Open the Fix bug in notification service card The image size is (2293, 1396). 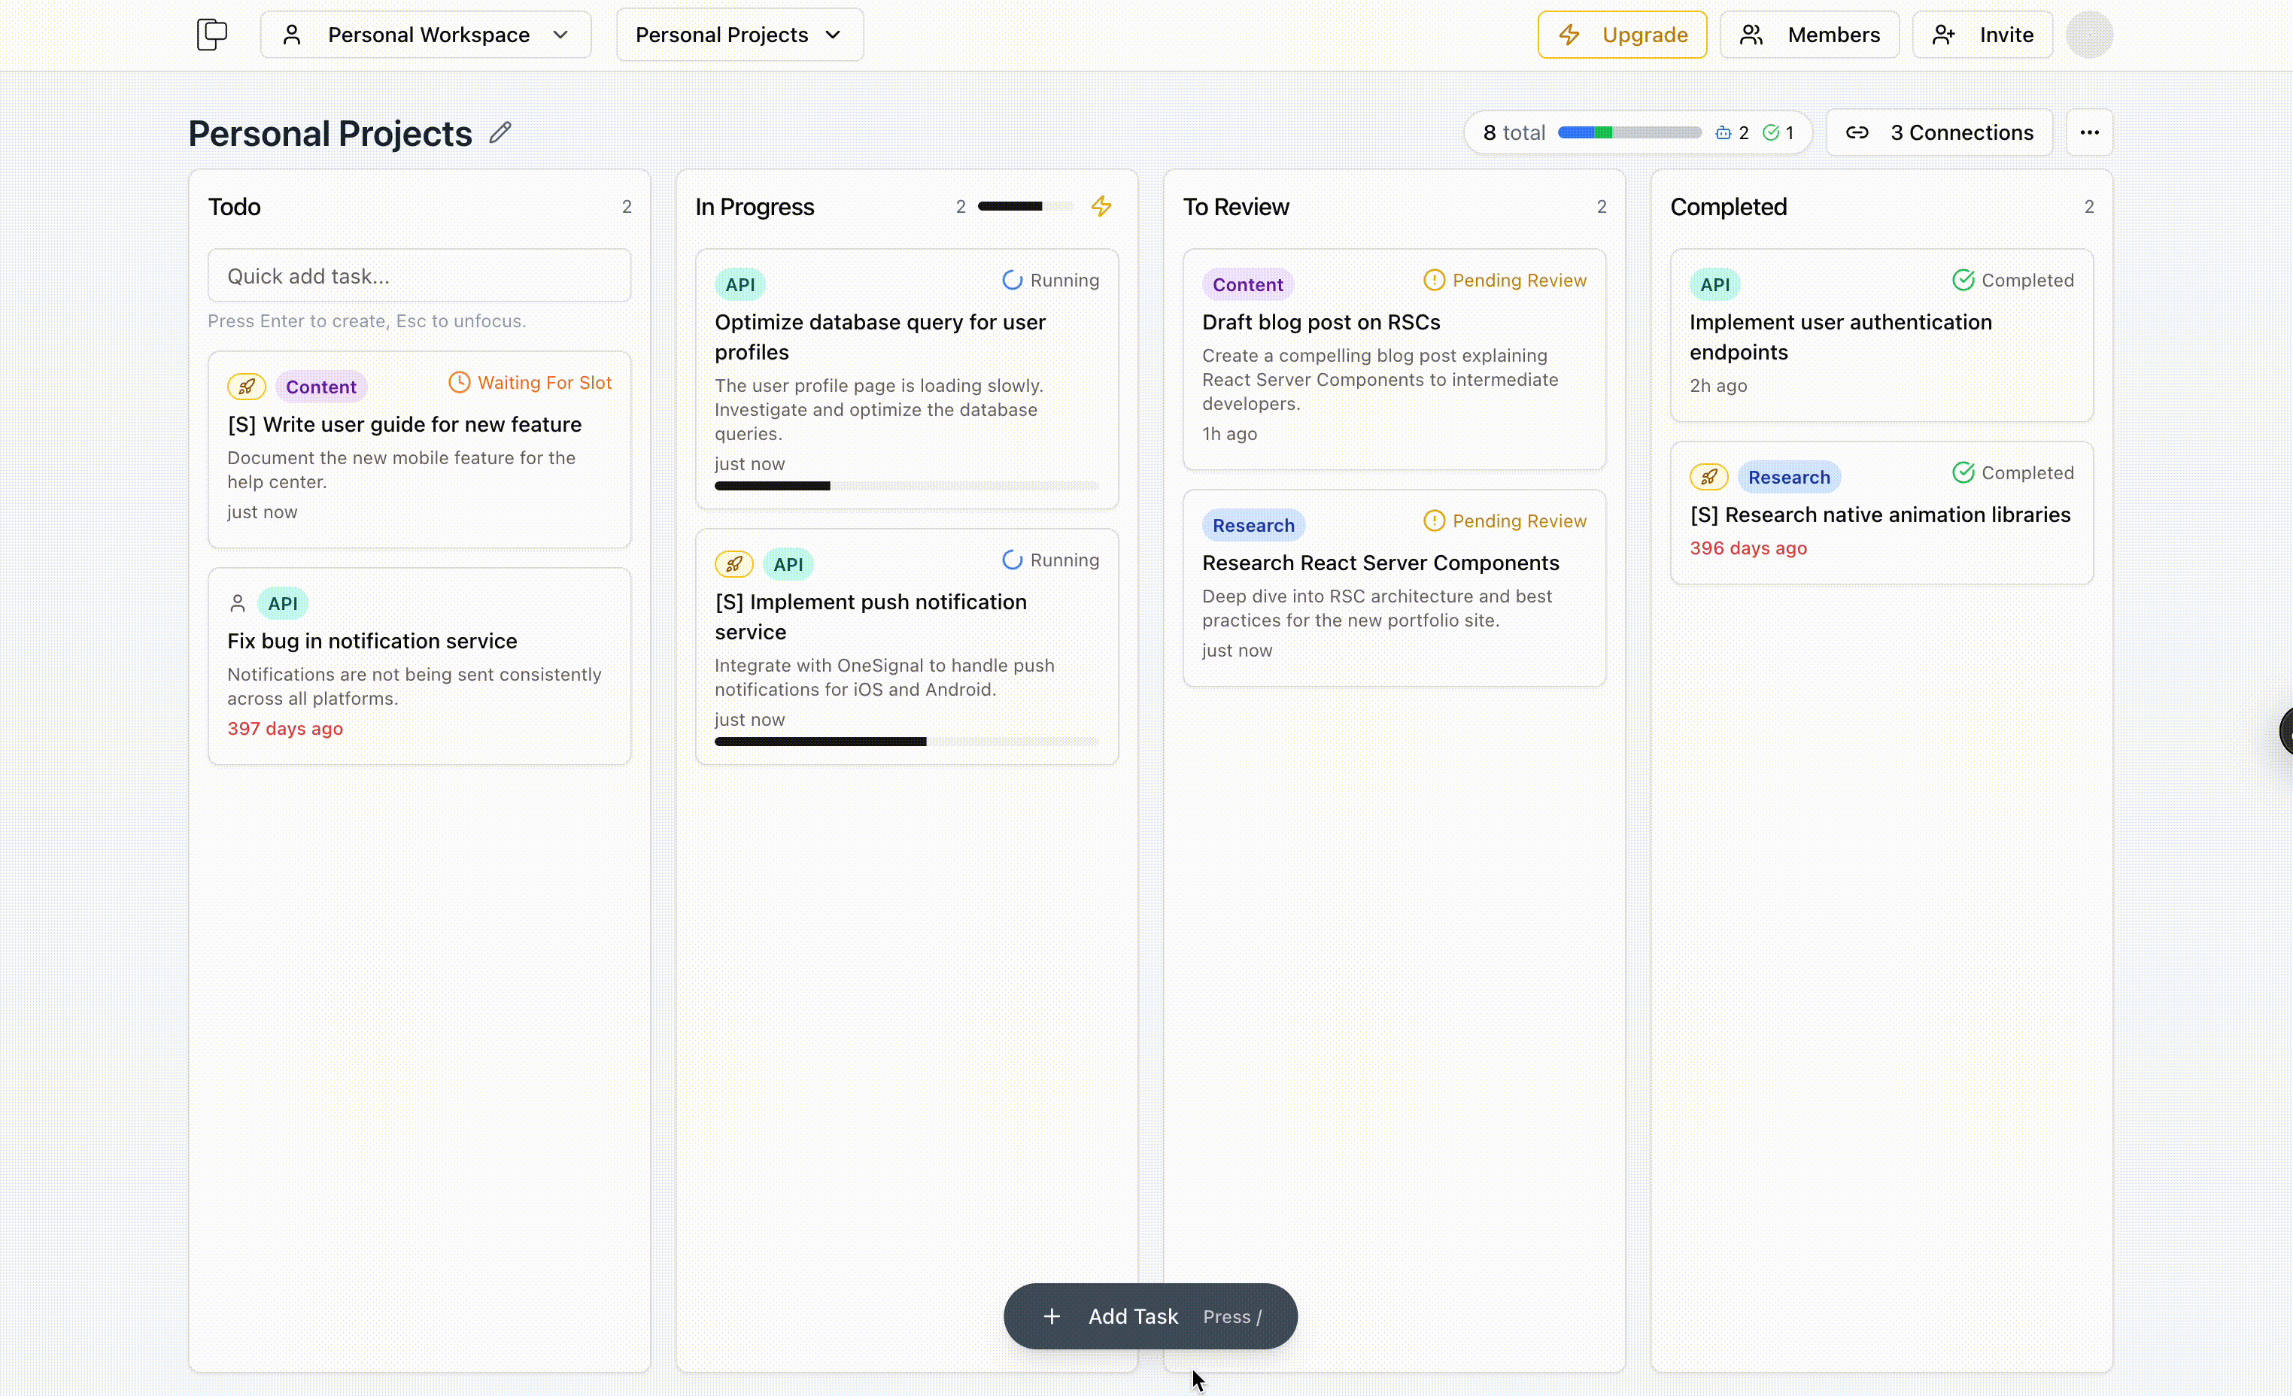(x=419, y=666)
